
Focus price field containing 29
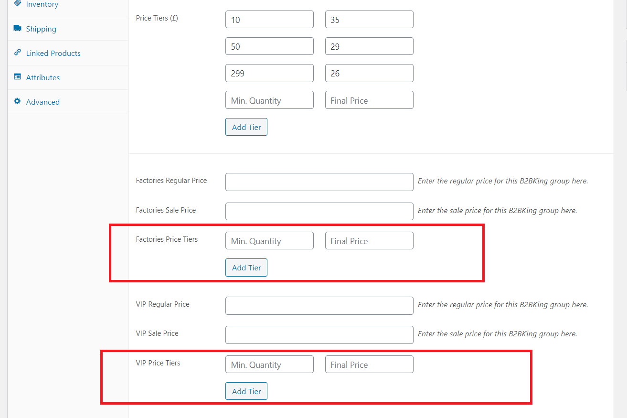pyautogui.click(x=369, y=46)
